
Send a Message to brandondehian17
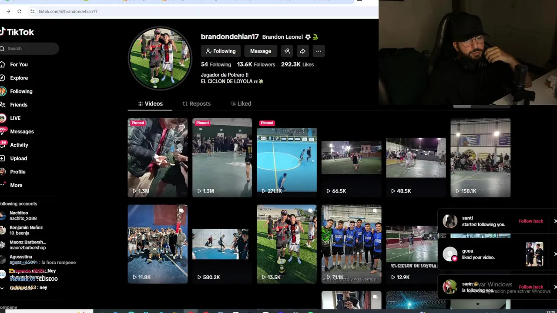click(261, 51)
